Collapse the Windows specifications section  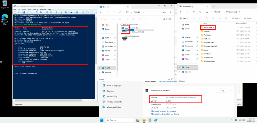click(x=231, y=90)
